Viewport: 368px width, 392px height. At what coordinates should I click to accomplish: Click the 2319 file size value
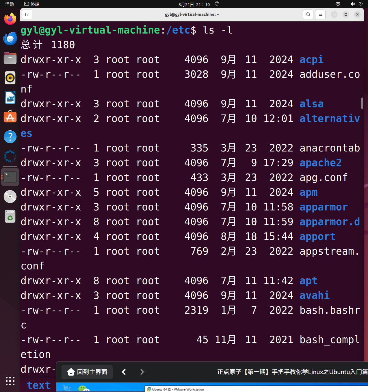(196, 310)
